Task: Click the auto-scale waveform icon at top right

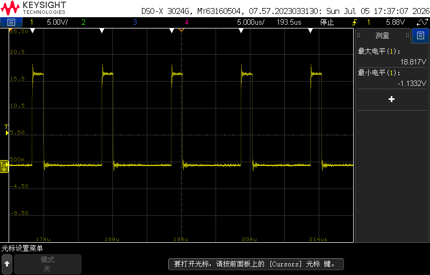Action: pos(422,22)
